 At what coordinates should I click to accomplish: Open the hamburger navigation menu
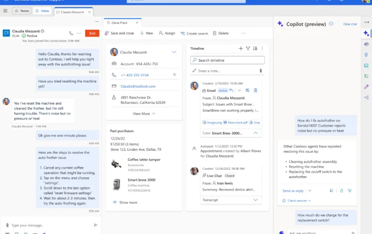pyautogui.click(x=5, y=11)
